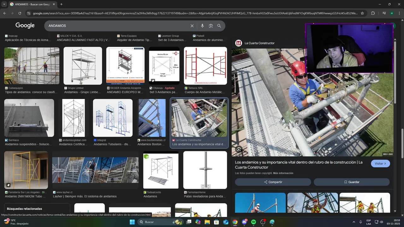Clear the search box with the X icon
This screenshot has height=227, width=404.
point(192,26)
